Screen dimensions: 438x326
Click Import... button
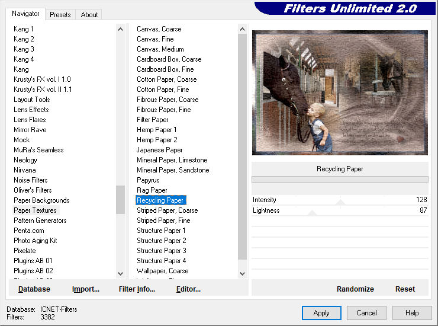(86, 289)
